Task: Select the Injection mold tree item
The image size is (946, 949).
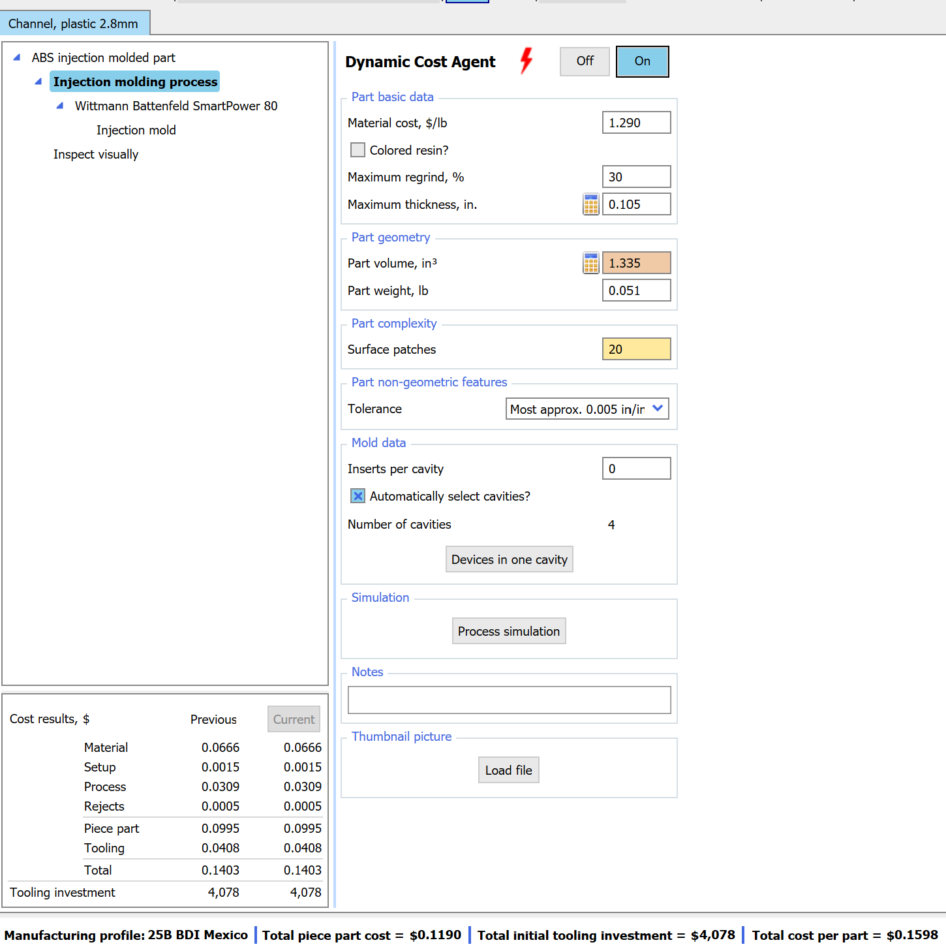Action: [136, 129]
